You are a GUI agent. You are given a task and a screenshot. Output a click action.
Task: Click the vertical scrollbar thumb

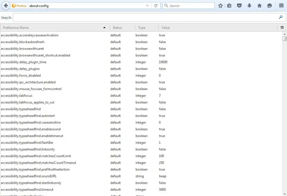284,39
